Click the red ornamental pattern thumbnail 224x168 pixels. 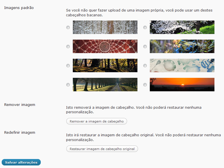(105, 46)
